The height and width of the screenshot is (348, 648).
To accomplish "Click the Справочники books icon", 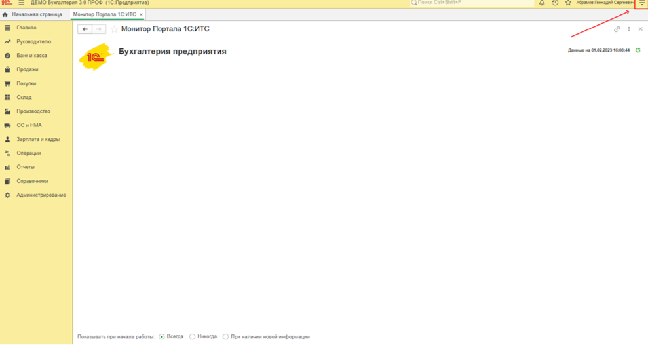I will (x=7, y=181).
